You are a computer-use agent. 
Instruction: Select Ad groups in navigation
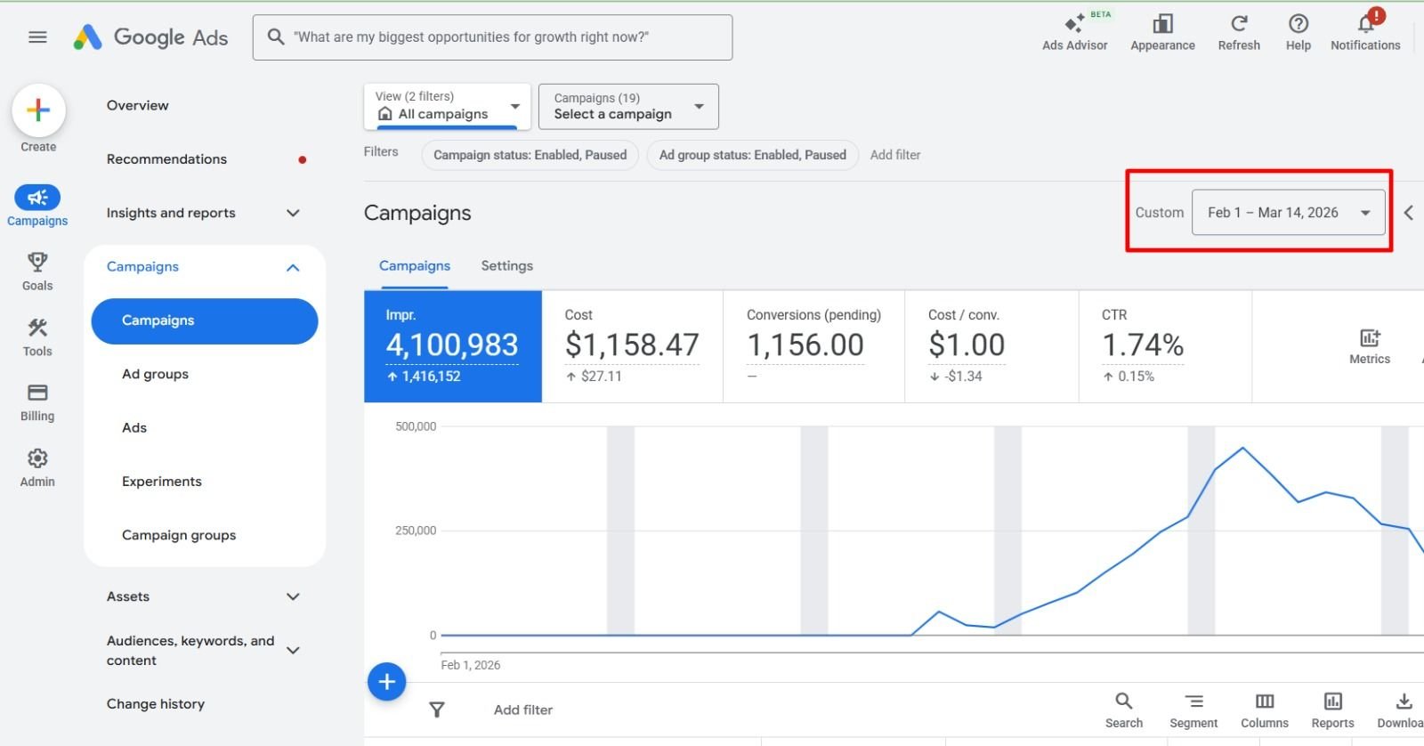point(155,374)
